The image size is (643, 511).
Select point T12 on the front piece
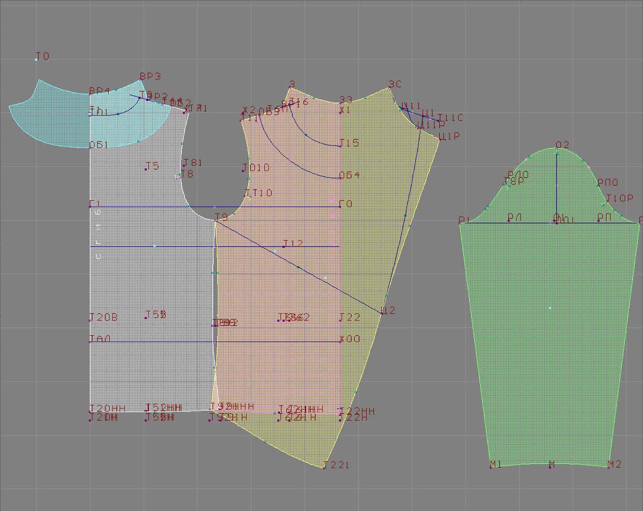click(x=284, y=246)
